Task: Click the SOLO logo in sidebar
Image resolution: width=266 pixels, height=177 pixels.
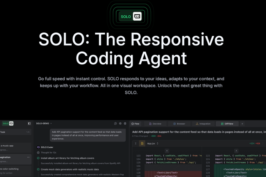Action: click(8, 123)
